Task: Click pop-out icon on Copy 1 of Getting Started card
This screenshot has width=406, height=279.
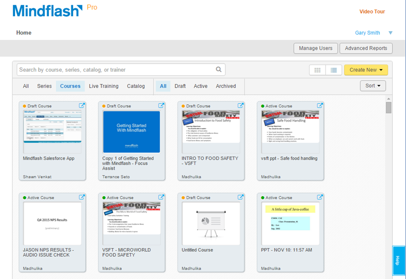Action: click(161, 106)
